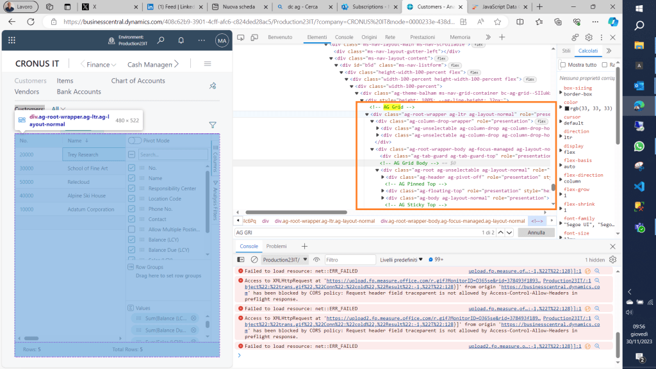The height and width of the screenshot is (369, 656).
Task: Check the Mostra tutto checkbox
Action: [x=563, y=65]
